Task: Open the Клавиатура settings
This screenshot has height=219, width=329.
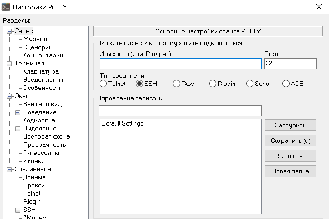Action: (x=41, y=72)
